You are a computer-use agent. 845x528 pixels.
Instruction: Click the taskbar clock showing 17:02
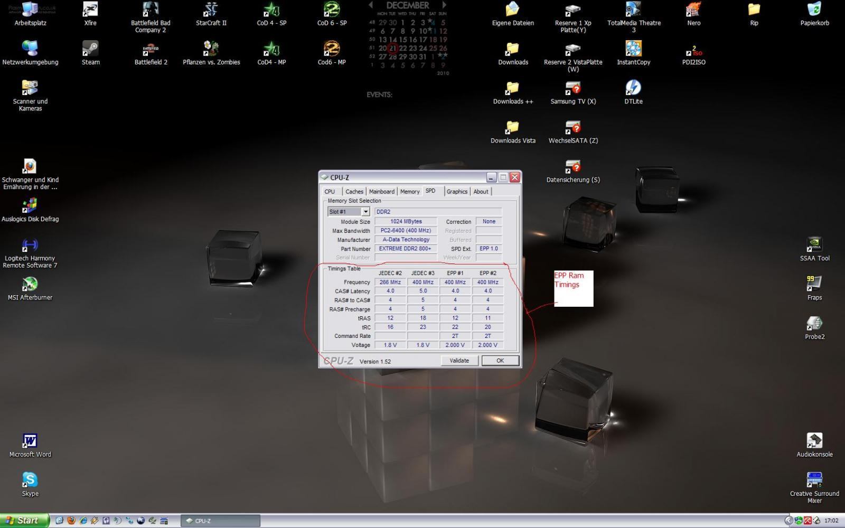831,521
